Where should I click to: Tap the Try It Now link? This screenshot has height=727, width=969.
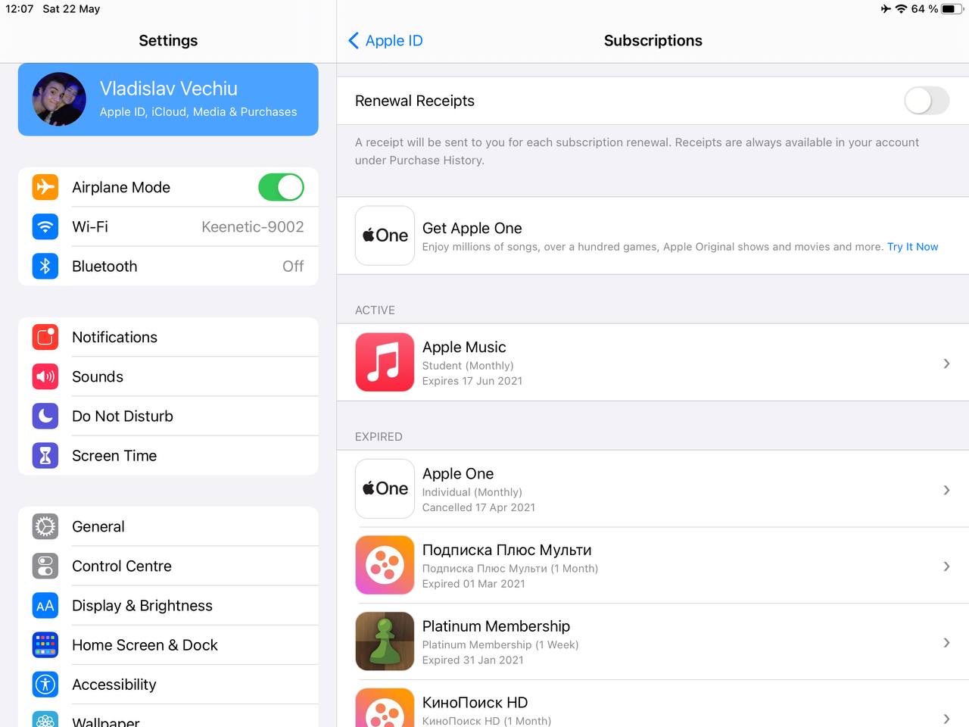tap(912, 247)
